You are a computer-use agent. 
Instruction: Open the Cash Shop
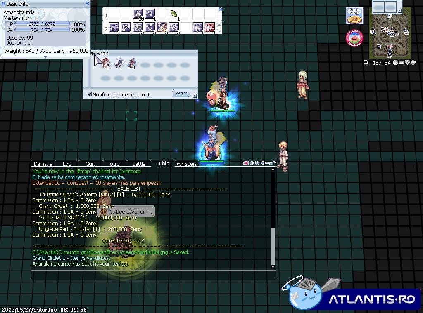pyautogui.click(x=354, y=16)
